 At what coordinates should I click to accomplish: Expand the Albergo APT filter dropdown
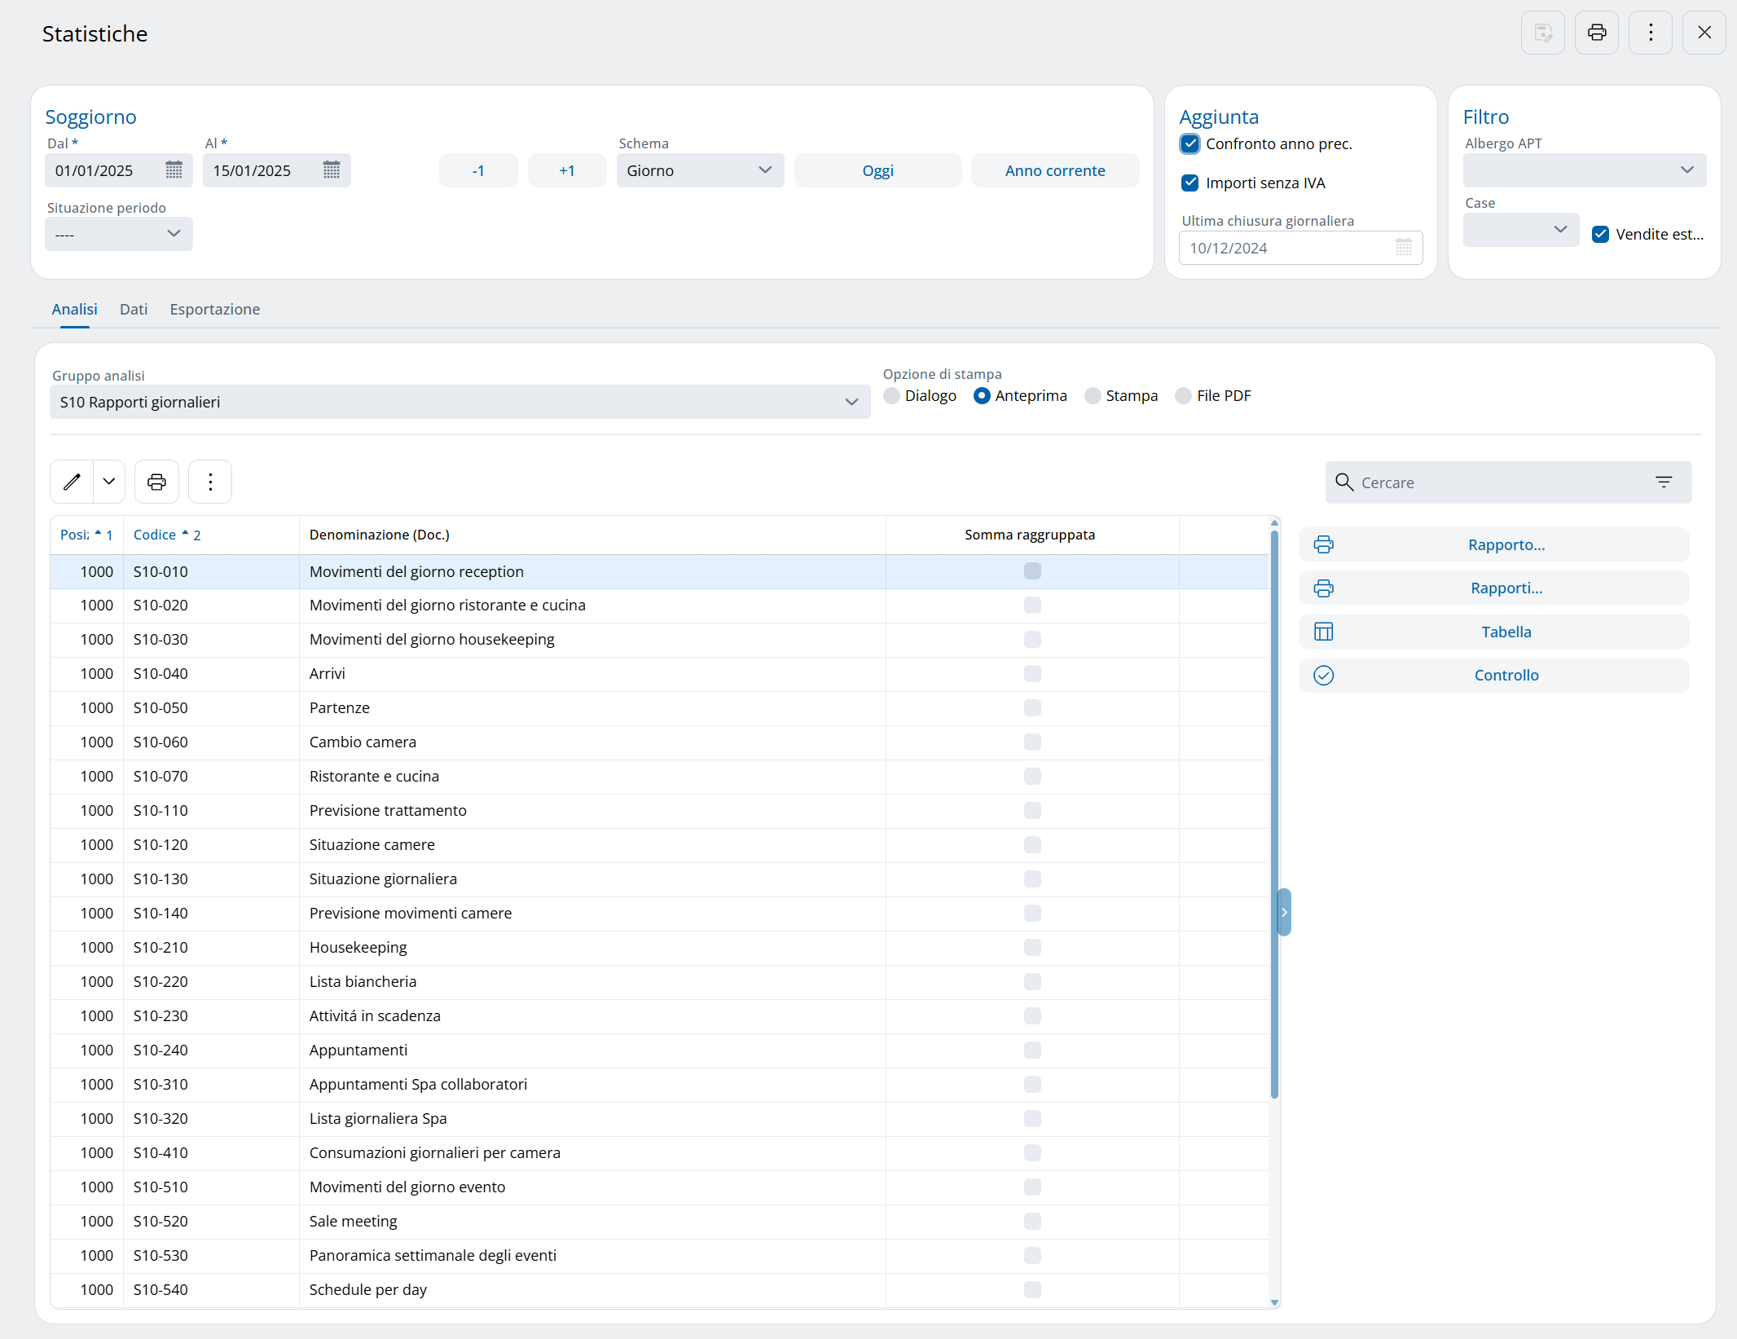pyautogui.click(x=1584, y=170)
